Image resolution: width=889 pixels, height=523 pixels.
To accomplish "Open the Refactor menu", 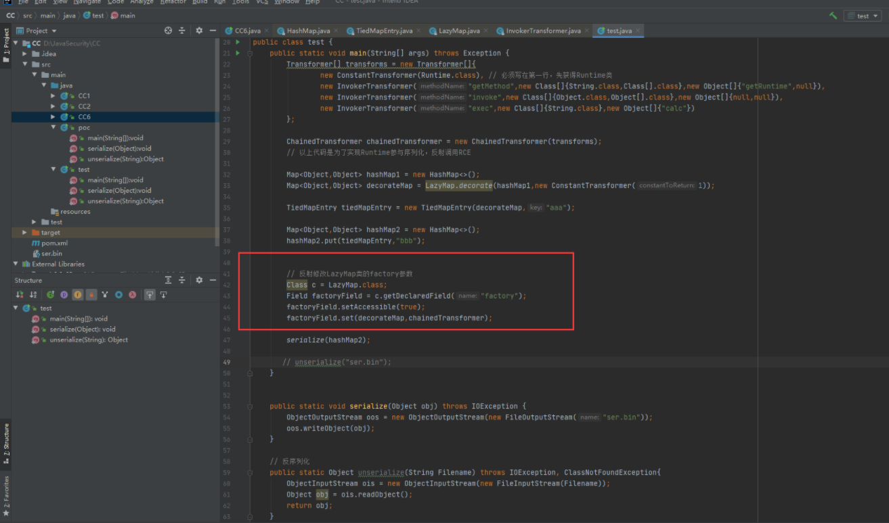I will click(173, 2).
